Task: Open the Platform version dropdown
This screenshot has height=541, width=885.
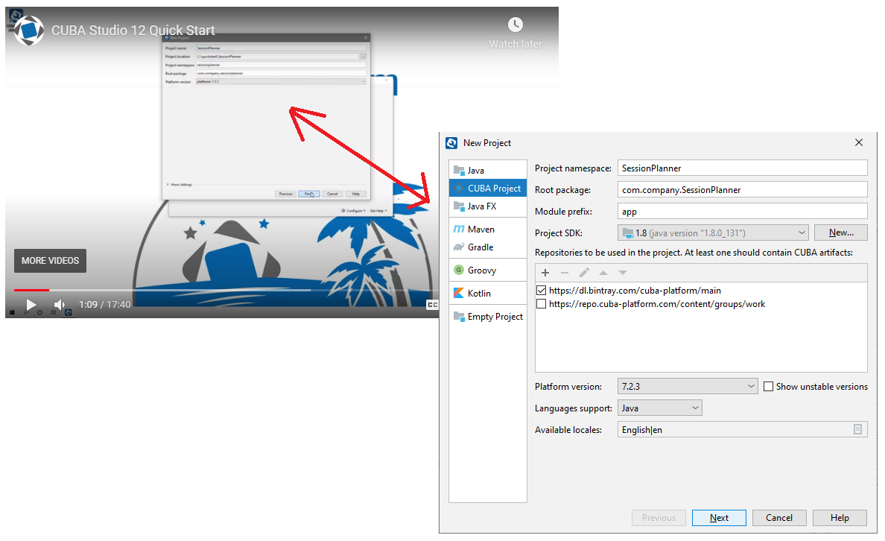Action: coord(688,386)
